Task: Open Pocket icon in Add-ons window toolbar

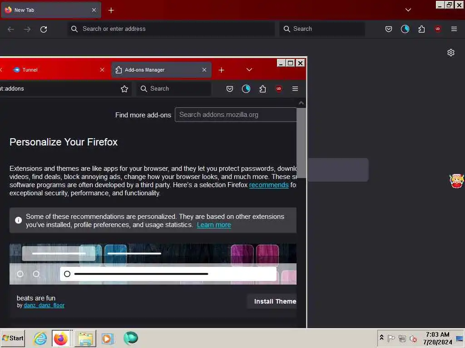Action: [229, 89]
